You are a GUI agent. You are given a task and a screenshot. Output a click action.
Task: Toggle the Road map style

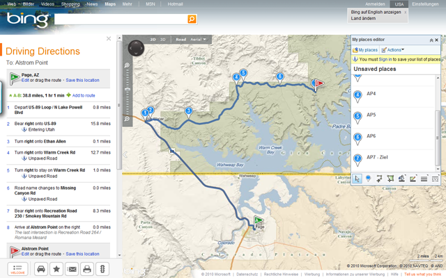[181, 40]
